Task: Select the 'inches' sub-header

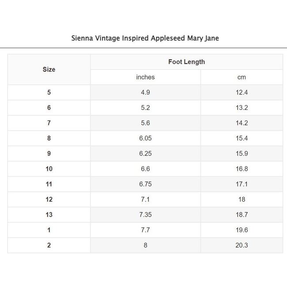Action: click(145, 77)
